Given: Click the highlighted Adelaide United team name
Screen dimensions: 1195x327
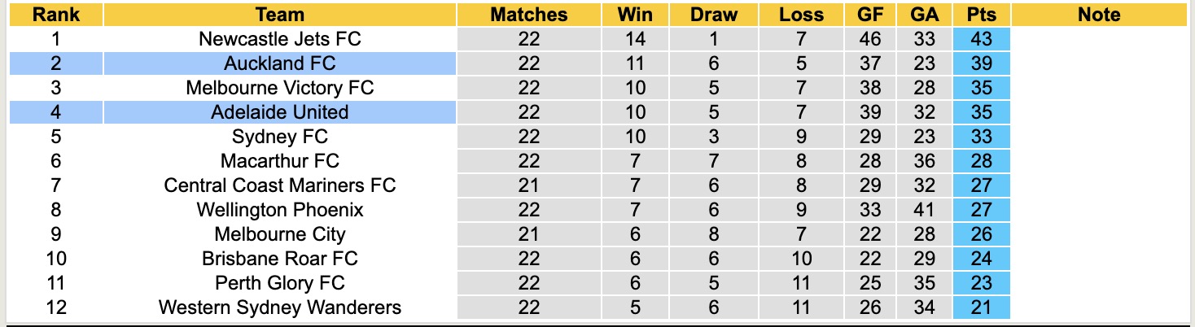Looking at the screenshot, I should pos(279,112).
